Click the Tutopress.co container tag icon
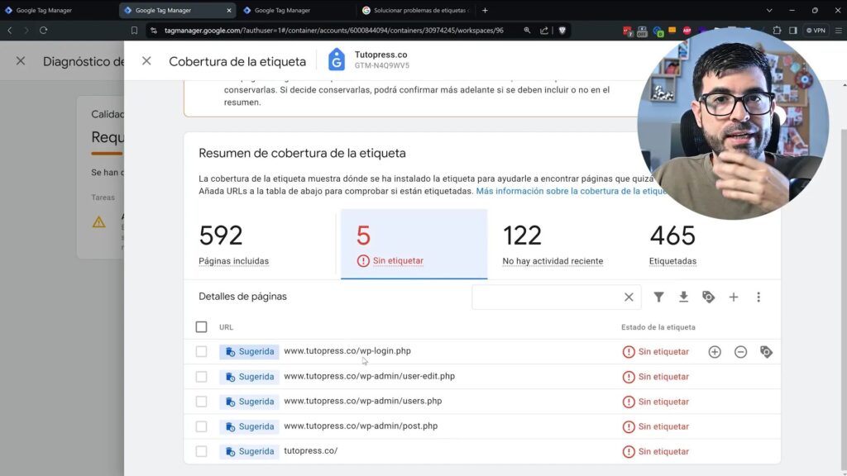847x476 pixels. click(336, 59)
